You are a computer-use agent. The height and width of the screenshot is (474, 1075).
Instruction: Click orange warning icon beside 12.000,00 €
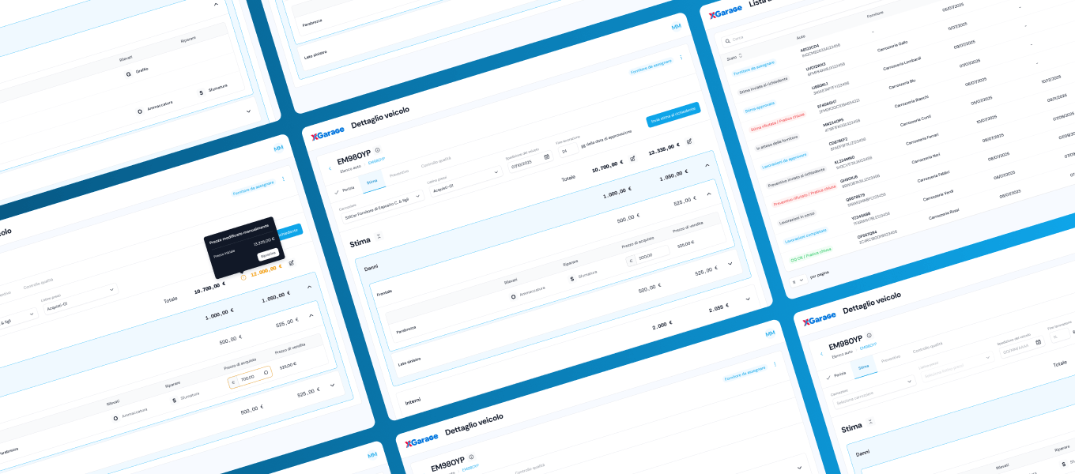coord(243,276)
